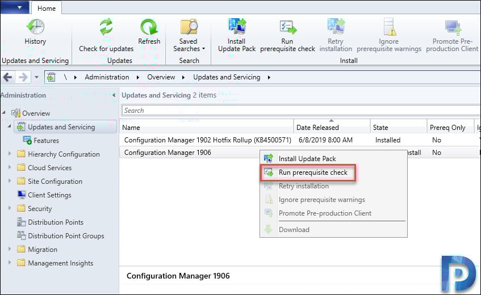The height and width of the screenshot is (295, 481).
Task: Expand the Security folder
Action: click(10, 208)
